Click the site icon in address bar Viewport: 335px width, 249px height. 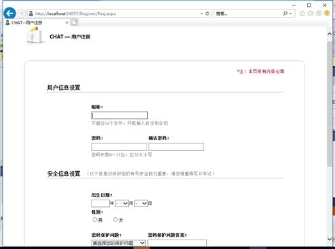pyautogui.click(x=31, y=14)
